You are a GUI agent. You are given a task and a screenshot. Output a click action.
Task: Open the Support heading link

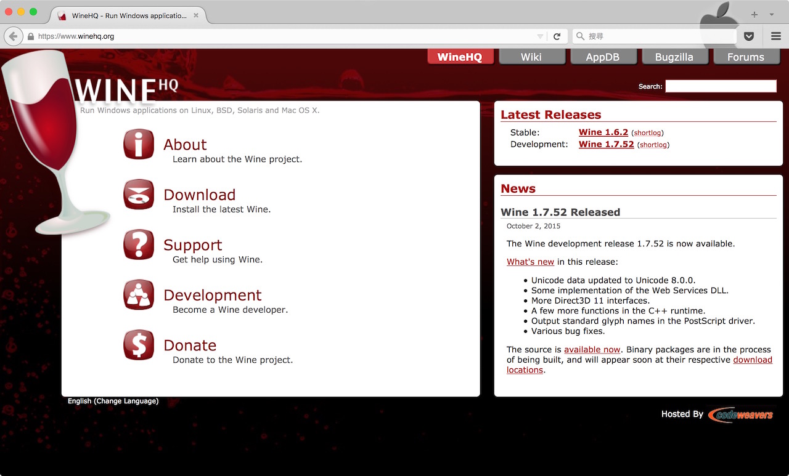pyautogui.click(x=193, y=245)
